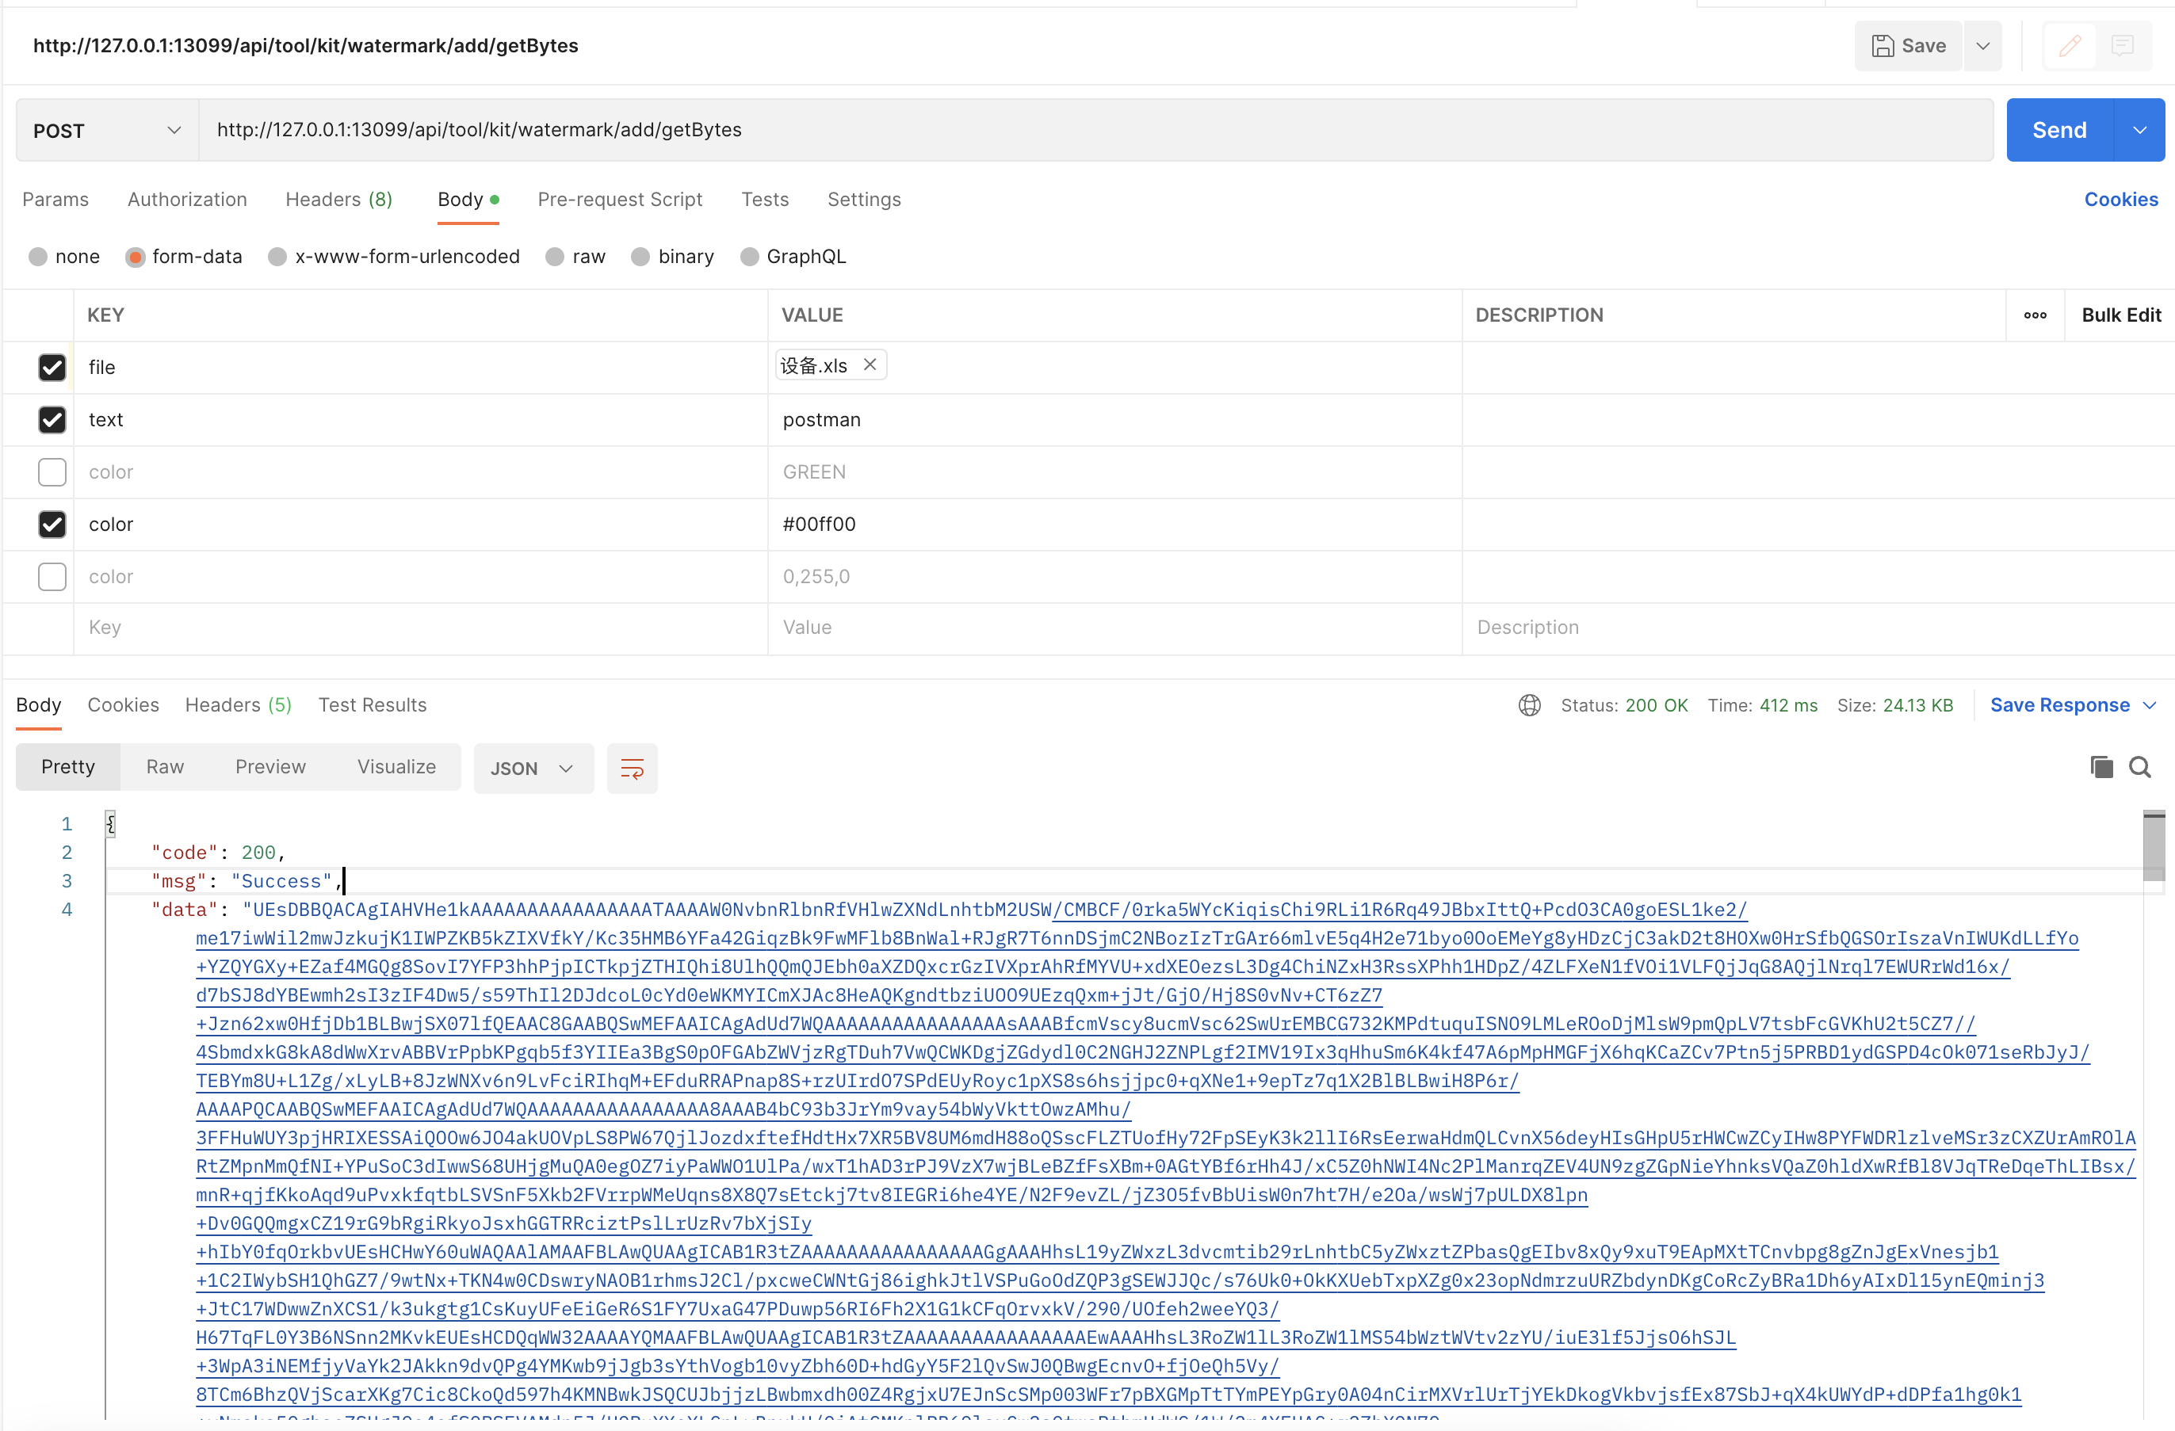The height and width of the screenshot is (1431, 2175).
Task: Open the POST method dropdown
Action: click(107, 131)
